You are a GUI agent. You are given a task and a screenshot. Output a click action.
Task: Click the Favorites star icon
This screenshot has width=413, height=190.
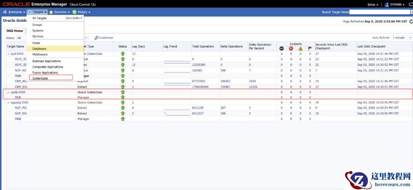(51, 12)
